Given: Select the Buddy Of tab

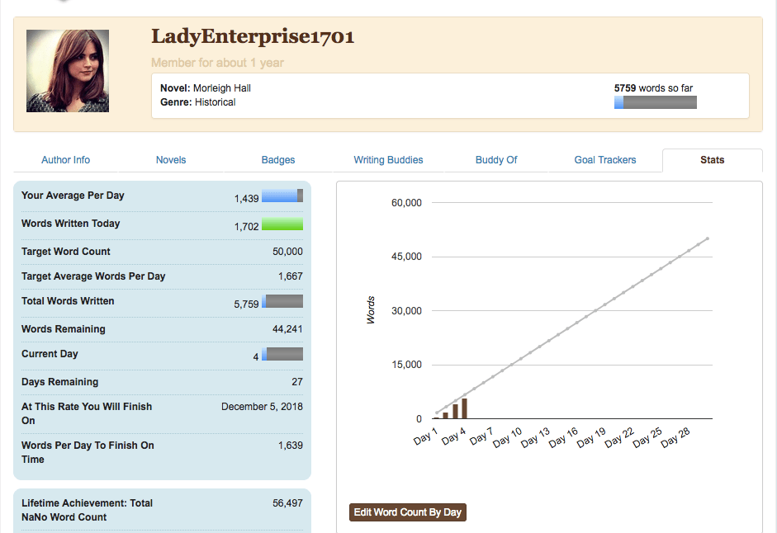Looking at the screenshot, I should coord(496,160).
